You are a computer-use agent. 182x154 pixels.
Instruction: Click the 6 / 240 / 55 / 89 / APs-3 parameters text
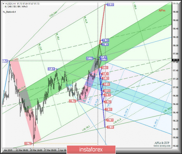(16, 7)
